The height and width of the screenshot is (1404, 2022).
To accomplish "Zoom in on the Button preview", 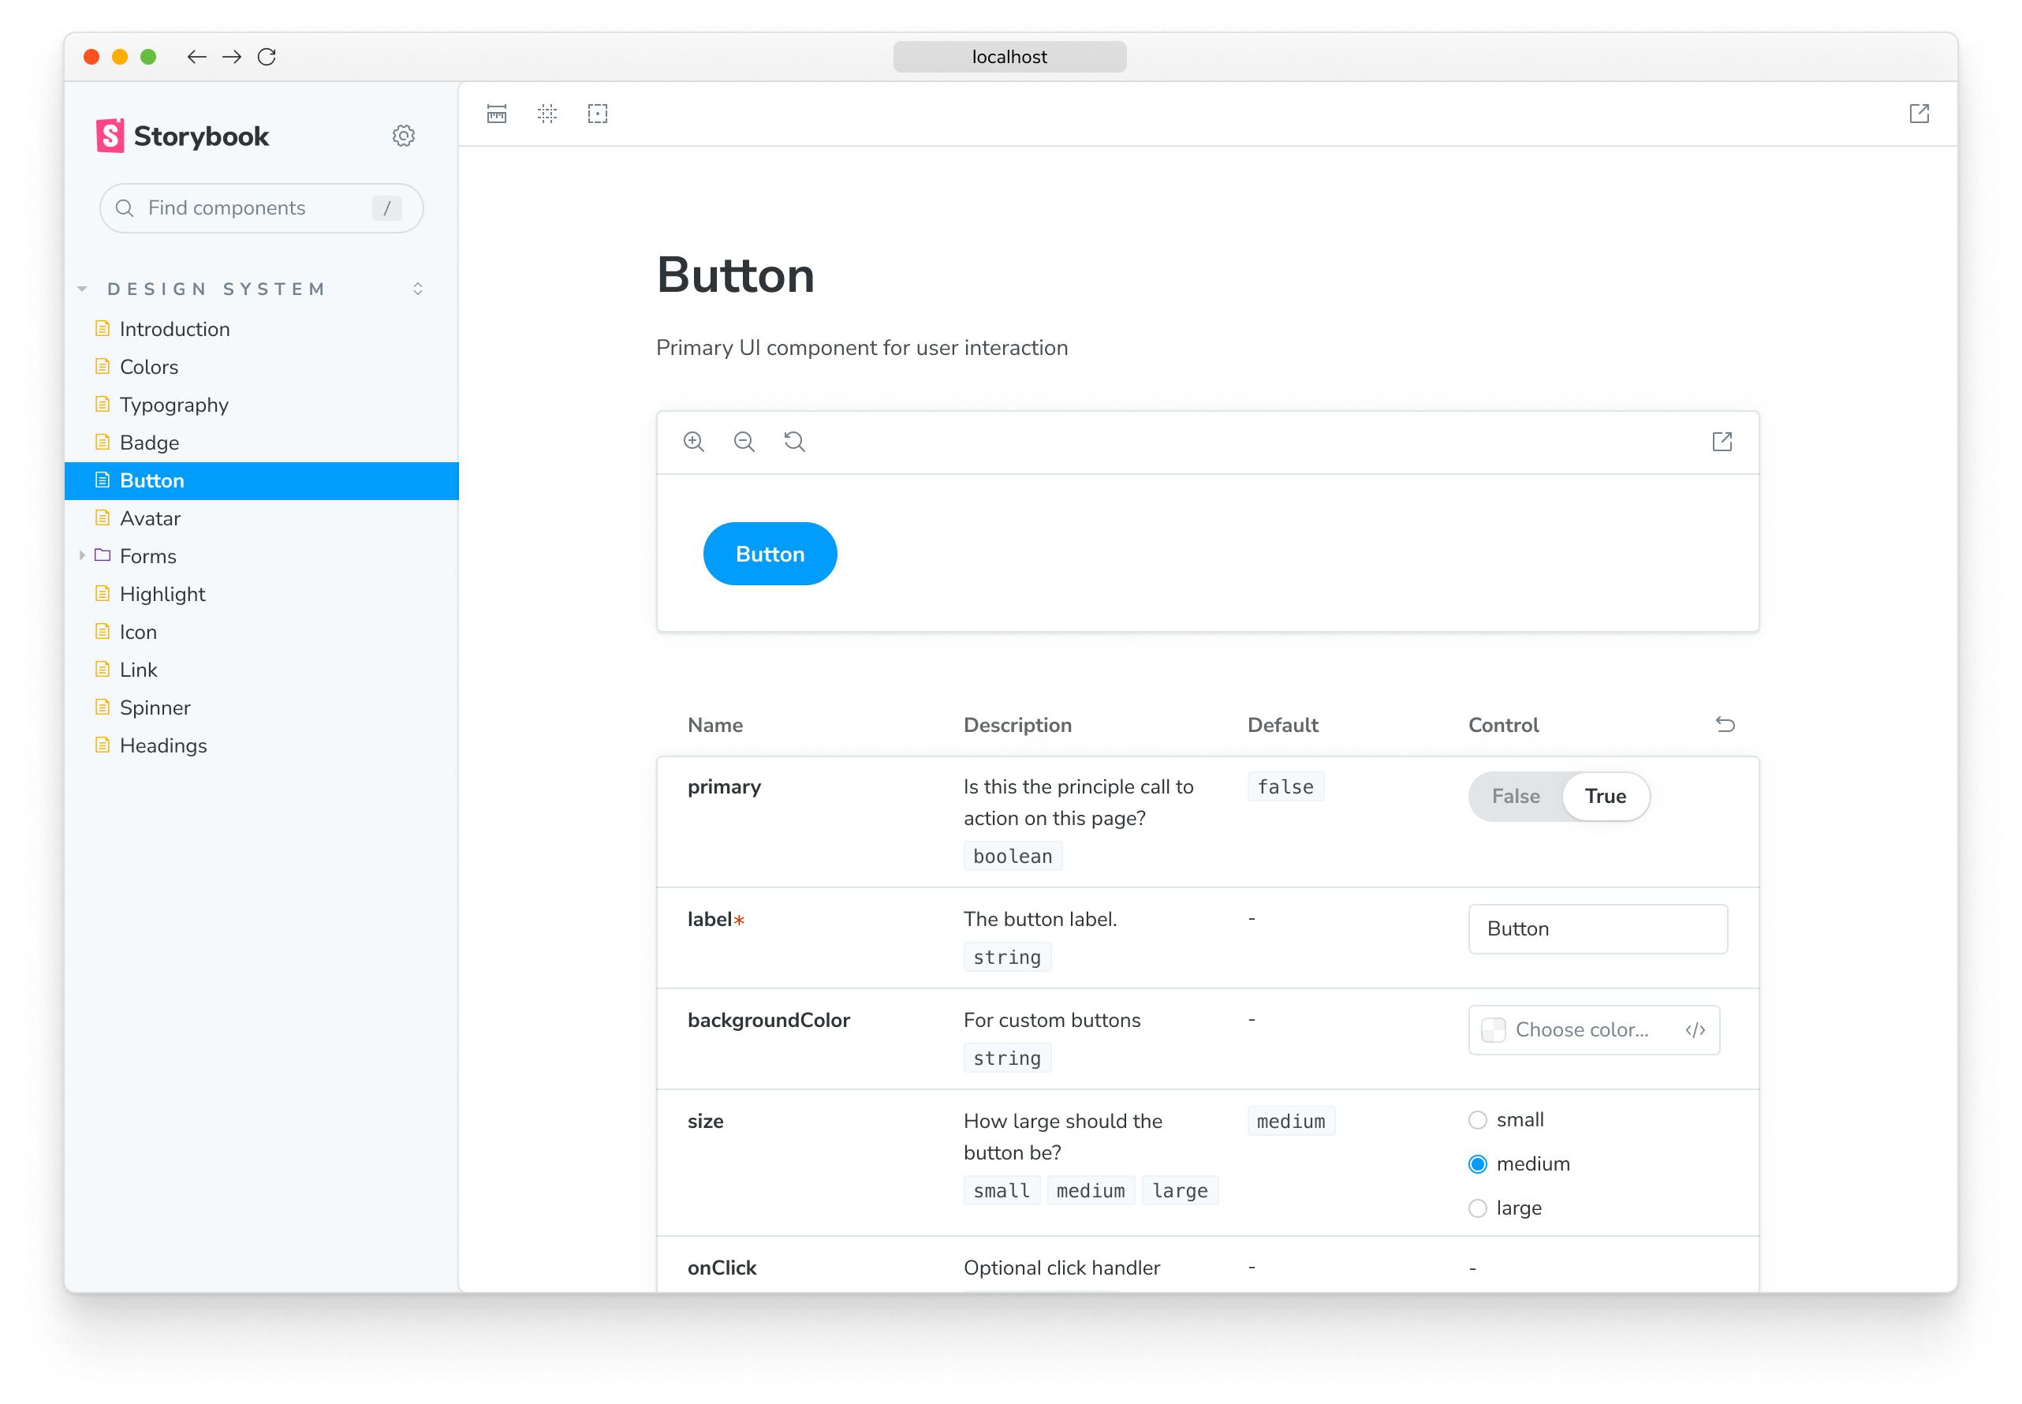I will pyautogui.click(x=694, y=441).
